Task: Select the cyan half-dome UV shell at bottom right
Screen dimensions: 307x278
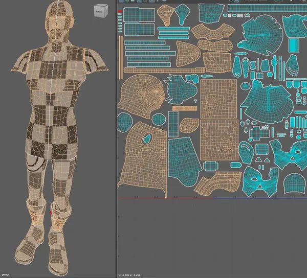Action: point(294,183)
